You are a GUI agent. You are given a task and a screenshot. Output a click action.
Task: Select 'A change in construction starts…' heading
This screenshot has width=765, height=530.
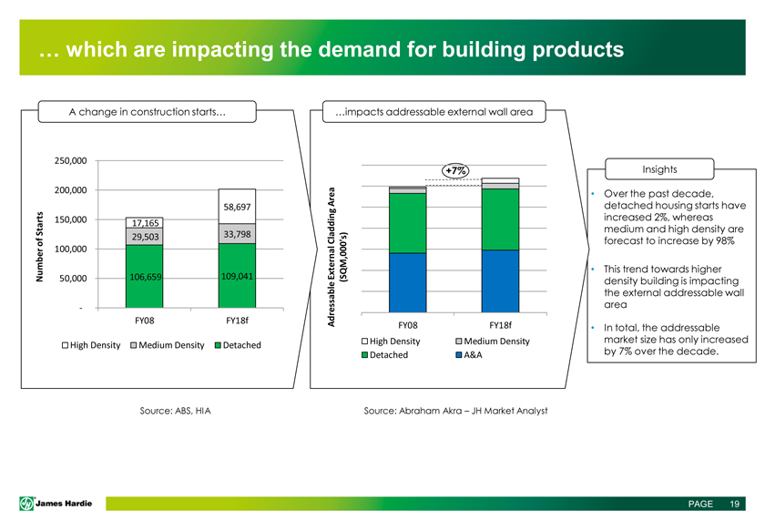coord(148,112)
